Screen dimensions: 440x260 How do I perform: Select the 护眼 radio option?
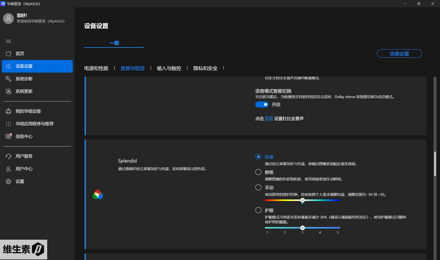(x=258, y=210)
